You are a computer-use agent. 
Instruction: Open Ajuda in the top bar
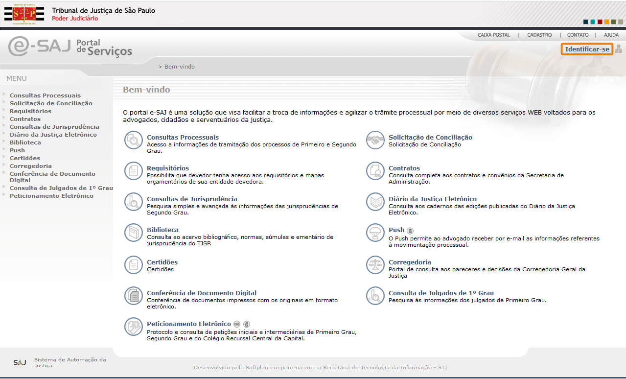[611, 35]
